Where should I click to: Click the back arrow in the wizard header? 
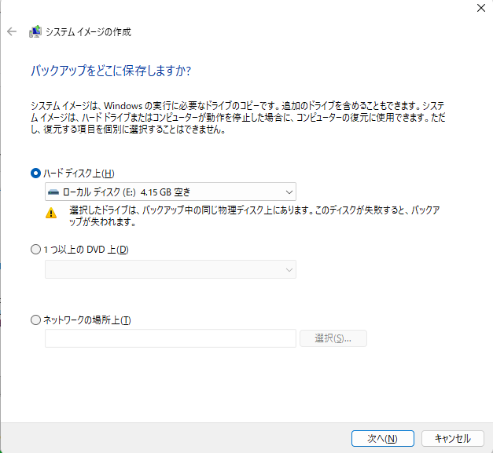click(x=12, y=31)
